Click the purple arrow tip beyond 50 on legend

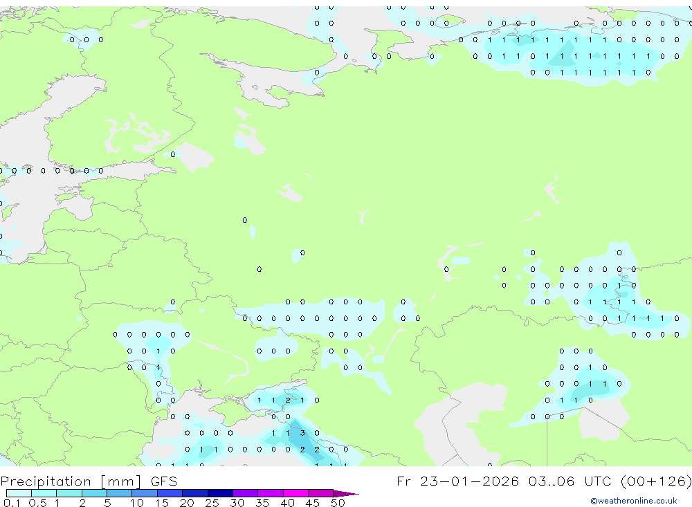pos(346,493)
